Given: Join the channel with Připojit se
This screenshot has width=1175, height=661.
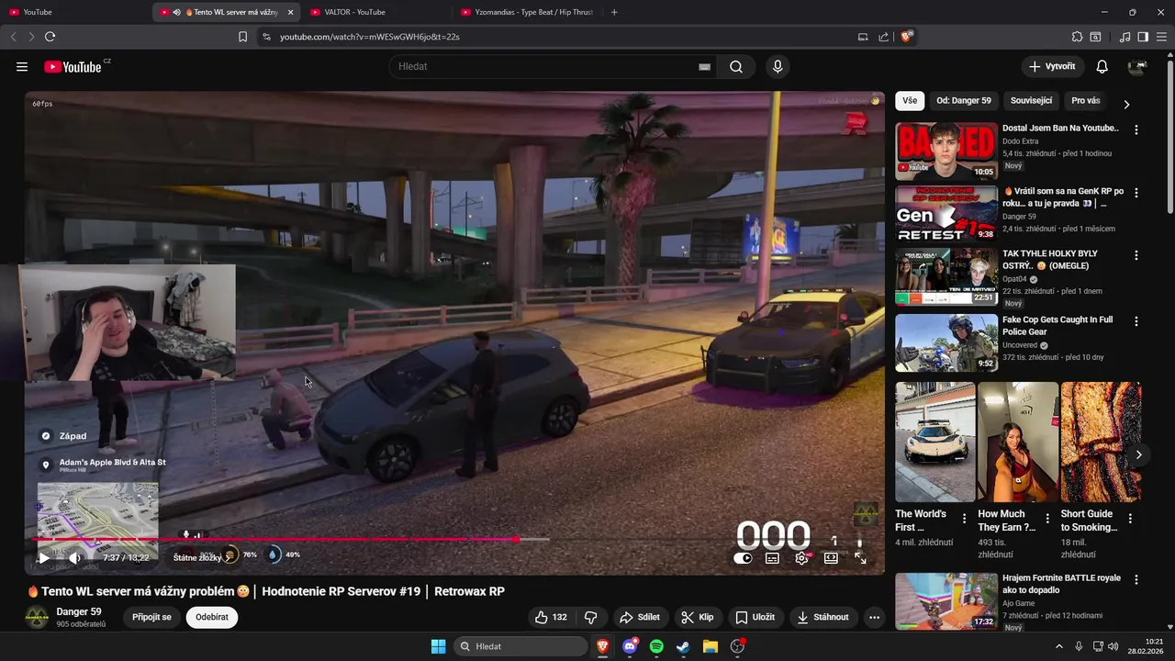Looking at the screenshot, I should 151,617.
